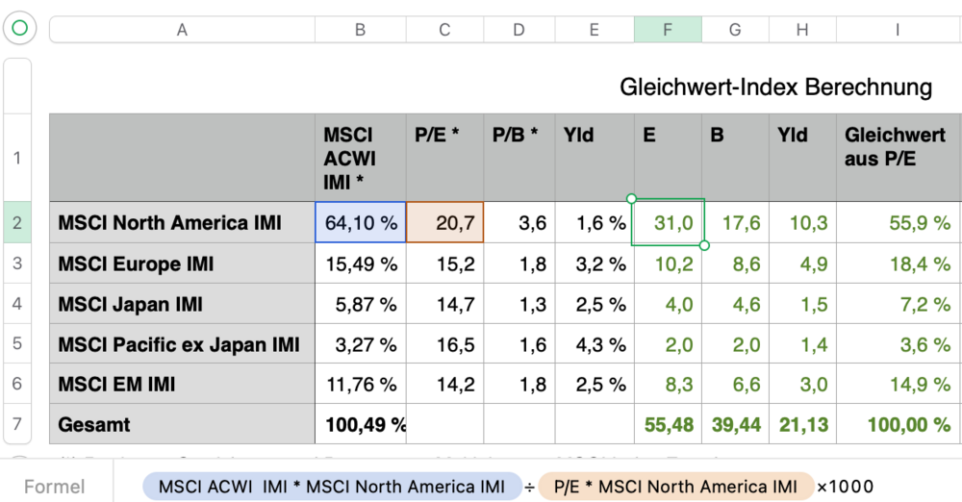Click the upper-left selection handle of cell F2
The height and width of the screenshot is (502, 962).
coord(632,199)
